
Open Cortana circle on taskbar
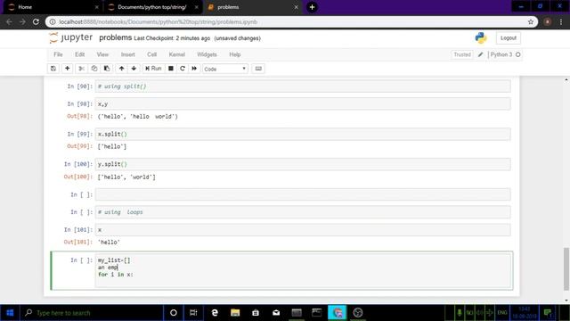point(174,313)
